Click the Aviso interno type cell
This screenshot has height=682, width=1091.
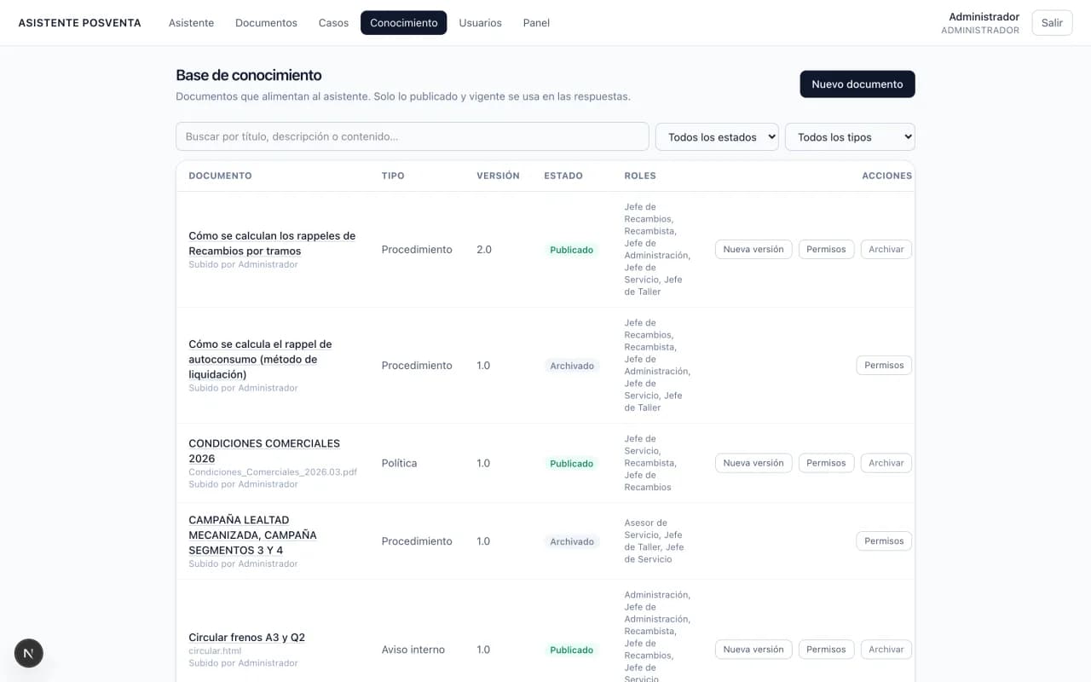point(413,650)
